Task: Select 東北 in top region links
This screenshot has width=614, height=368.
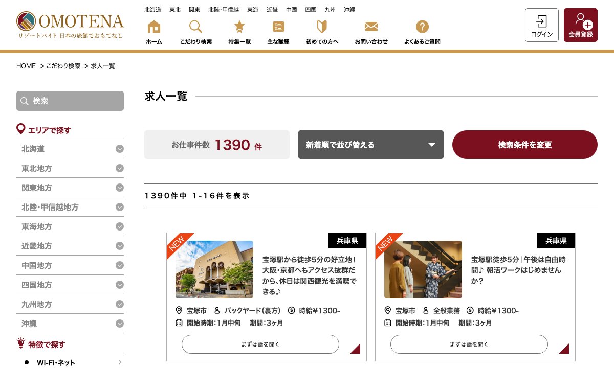Action: (x=175, y=10)
